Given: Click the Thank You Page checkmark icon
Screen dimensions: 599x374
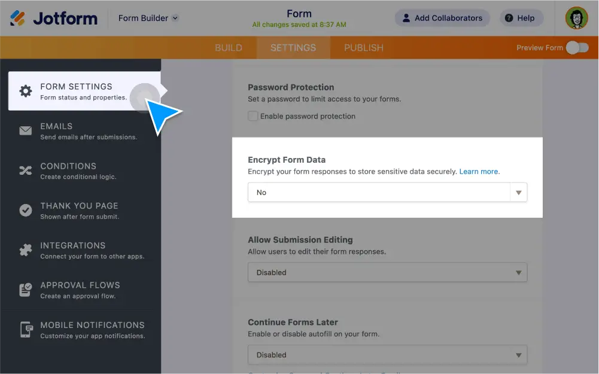Looking at the screenshot, I should pyautogui.click(x=25, y=210).
